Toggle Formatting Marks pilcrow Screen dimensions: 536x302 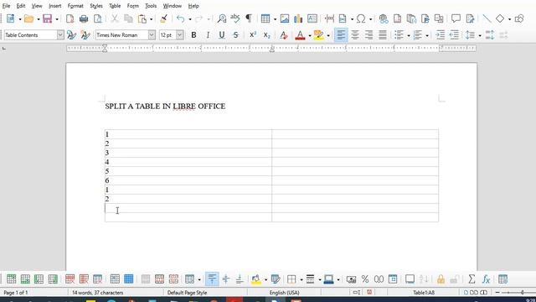click(x=249, y=18)
